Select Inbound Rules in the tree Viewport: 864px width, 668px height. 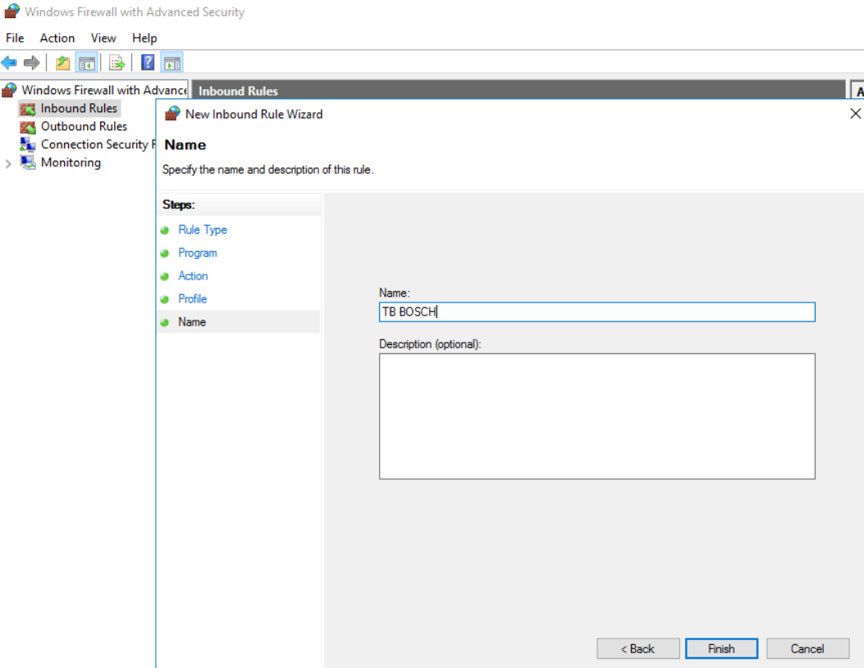pos(79,108)
